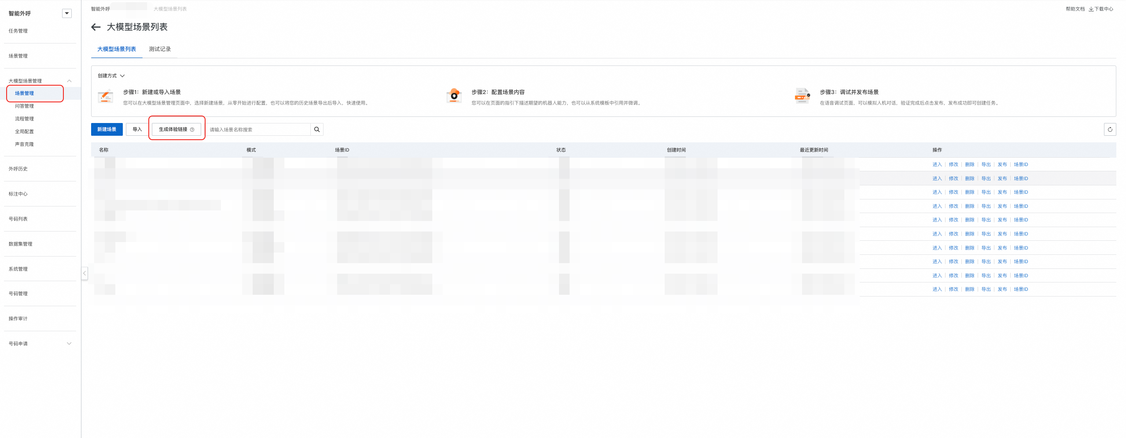
Task: Open 号码管理 in the sidebar
Action: click(18, 293)
